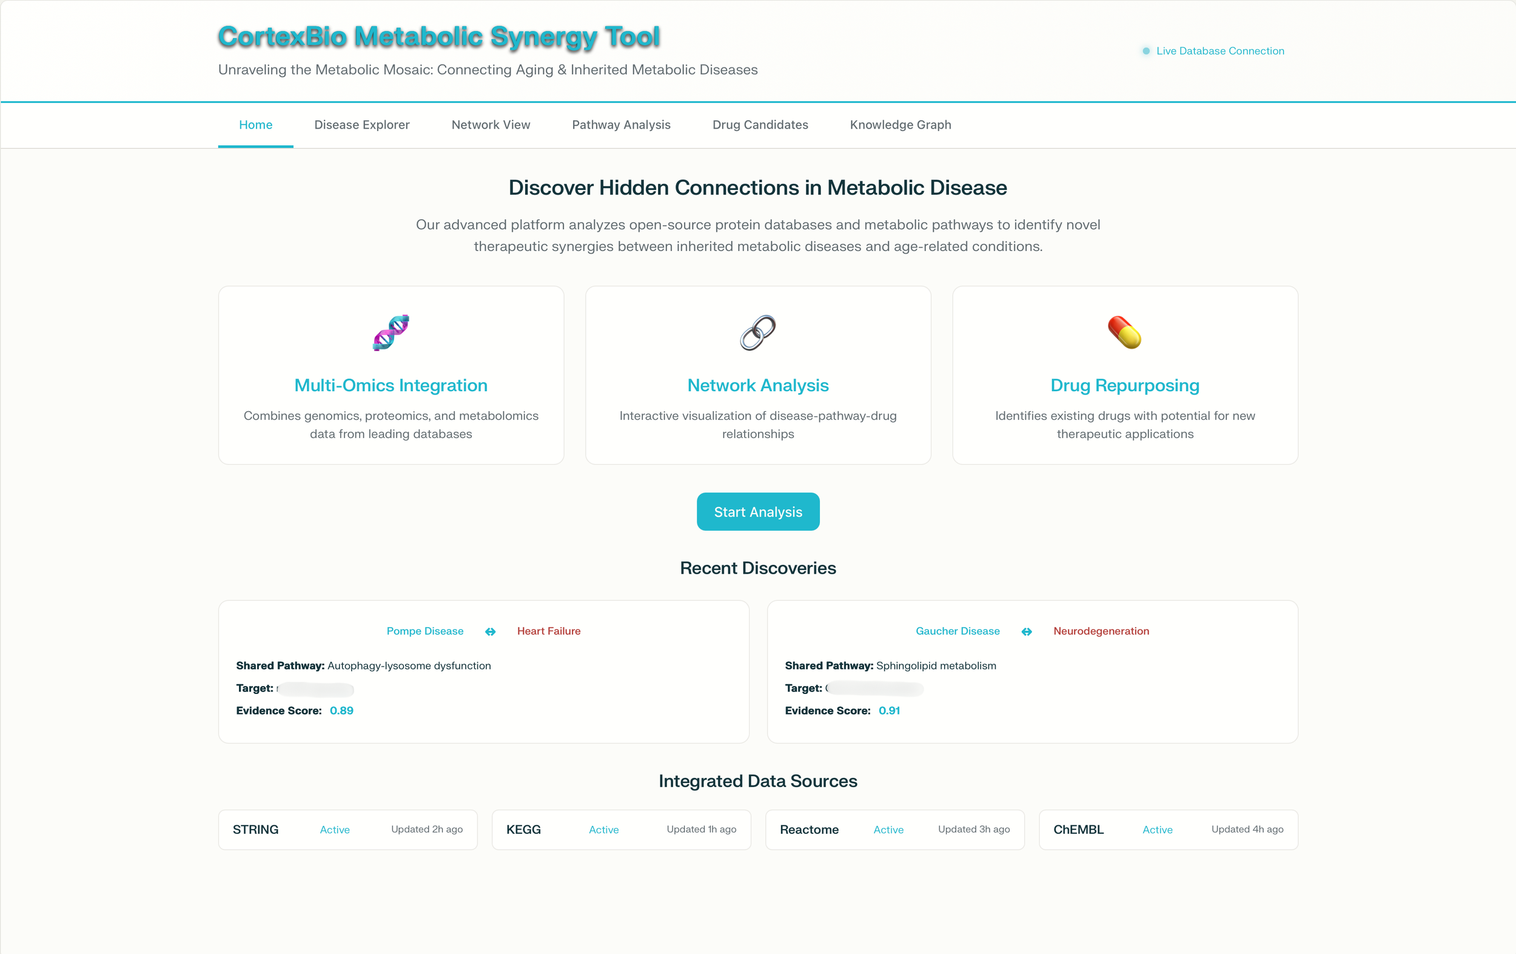Click the Heart Failure link
The width and height of the screenshot is (1516, 954).
tap(548, 631)
